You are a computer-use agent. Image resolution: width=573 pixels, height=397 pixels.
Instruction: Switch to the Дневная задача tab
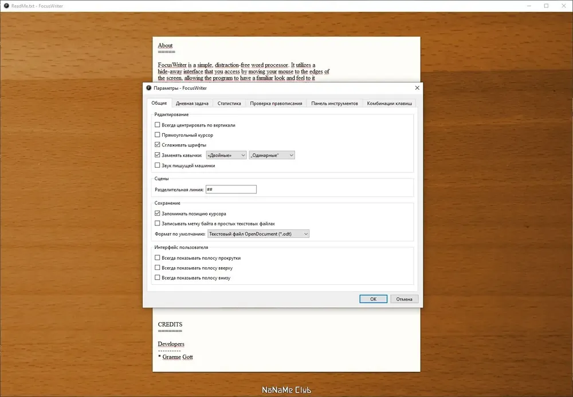pyautogui.click(x=193, y=104)
